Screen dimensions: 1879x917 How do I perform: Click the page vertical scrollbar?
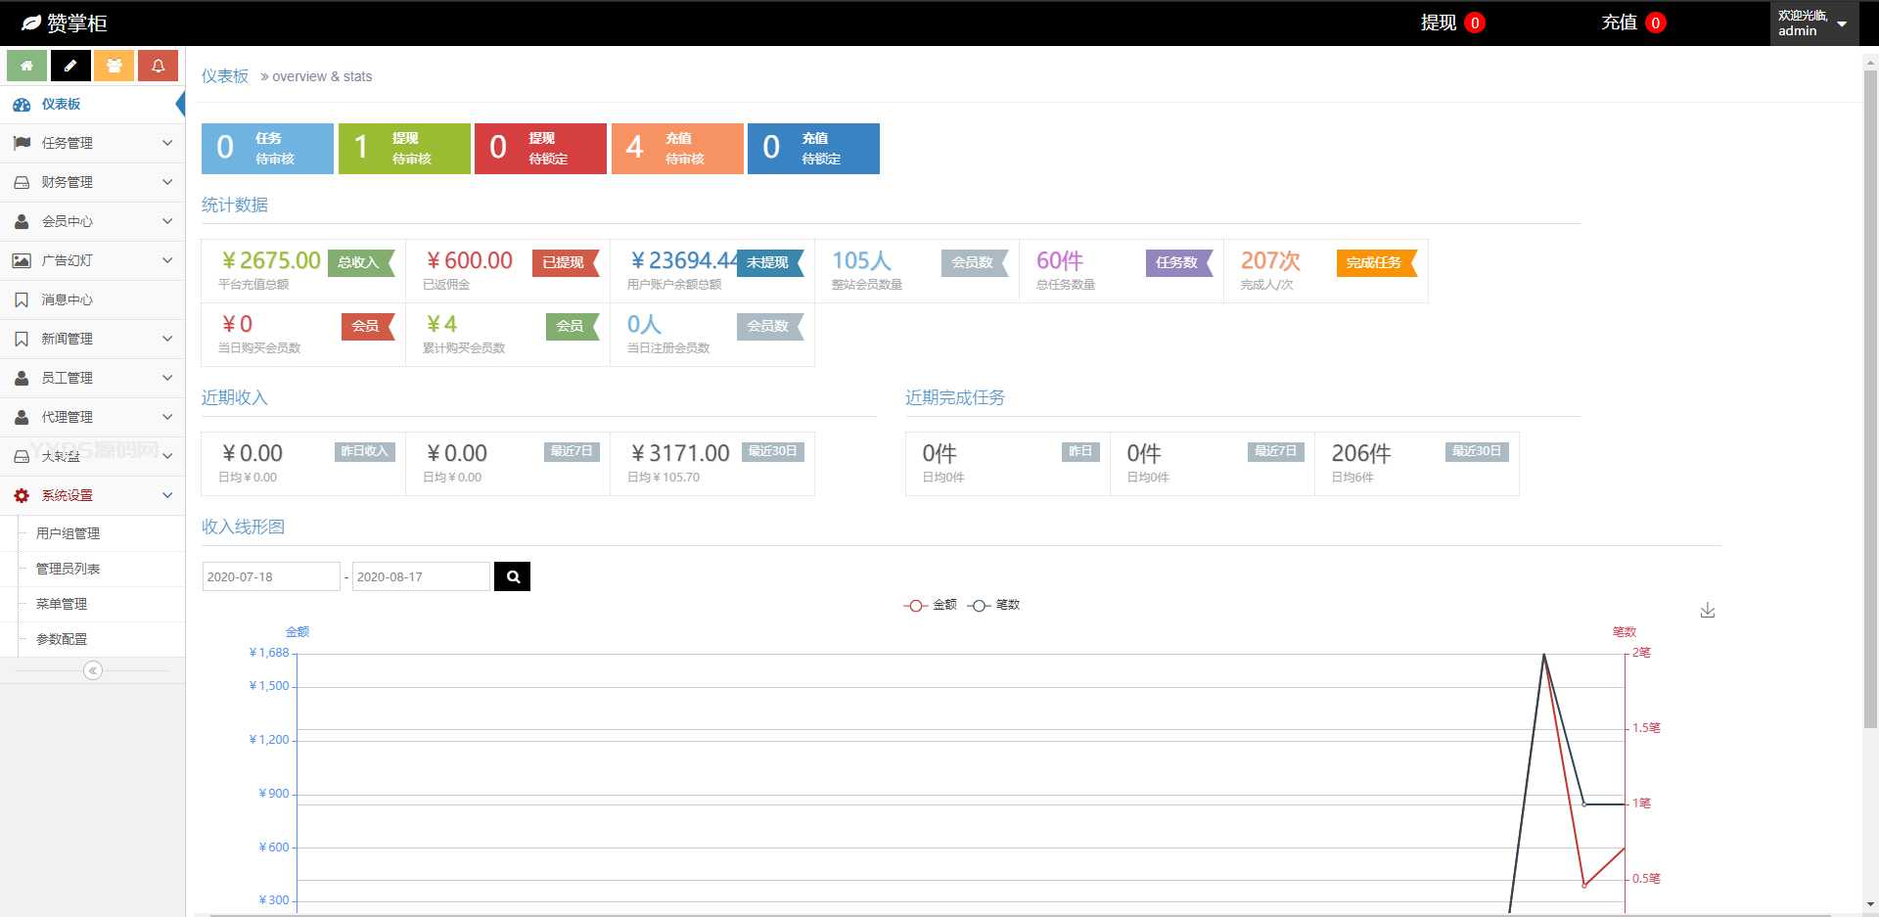tap(1870, 391)
